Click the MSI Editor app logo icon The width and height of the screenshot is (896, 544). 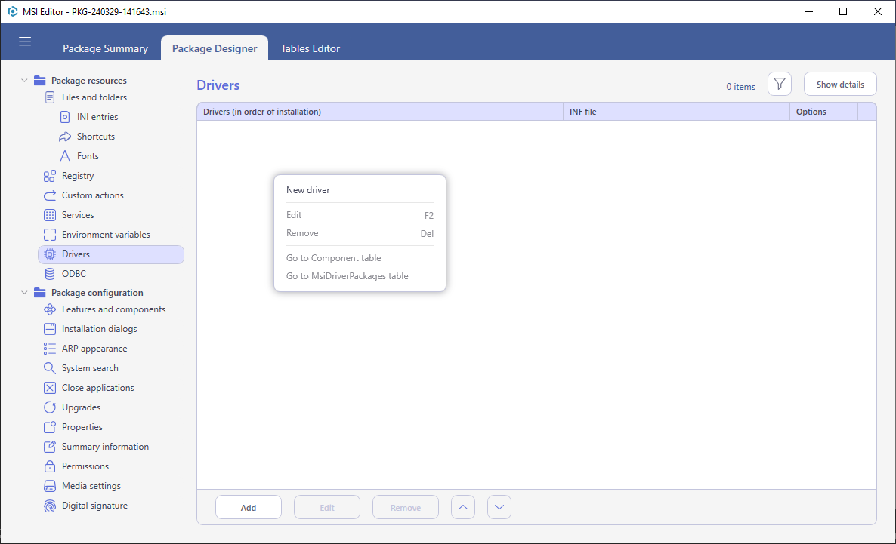pyautogui.click(x=13, y=11)
